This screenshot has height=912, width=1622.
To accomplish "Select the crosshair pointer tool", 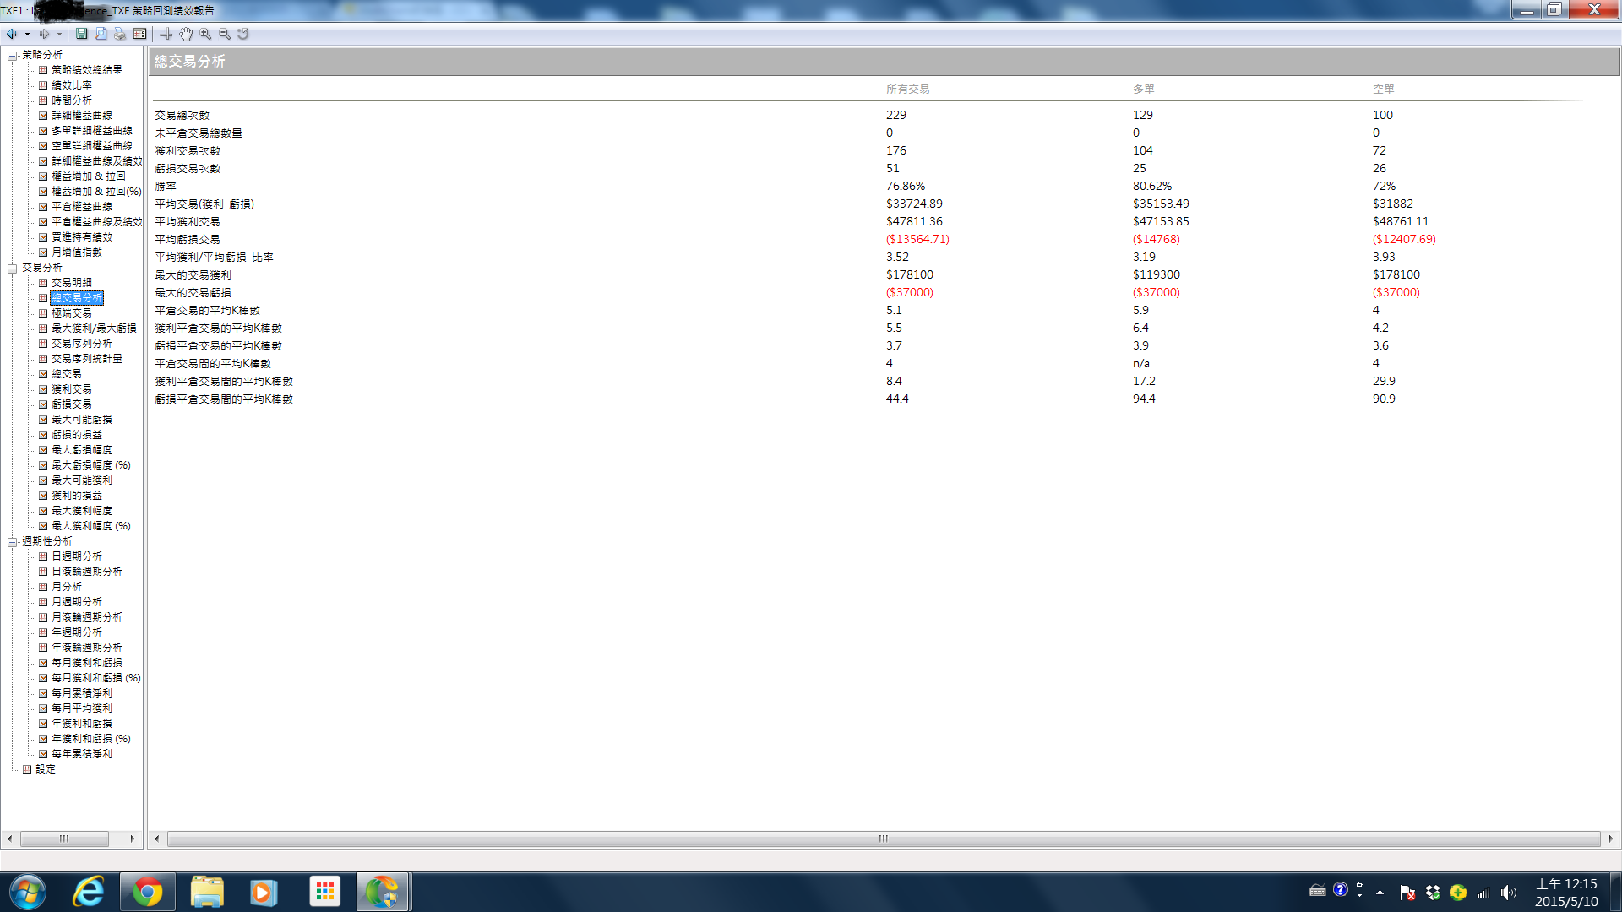I will 166,34.
